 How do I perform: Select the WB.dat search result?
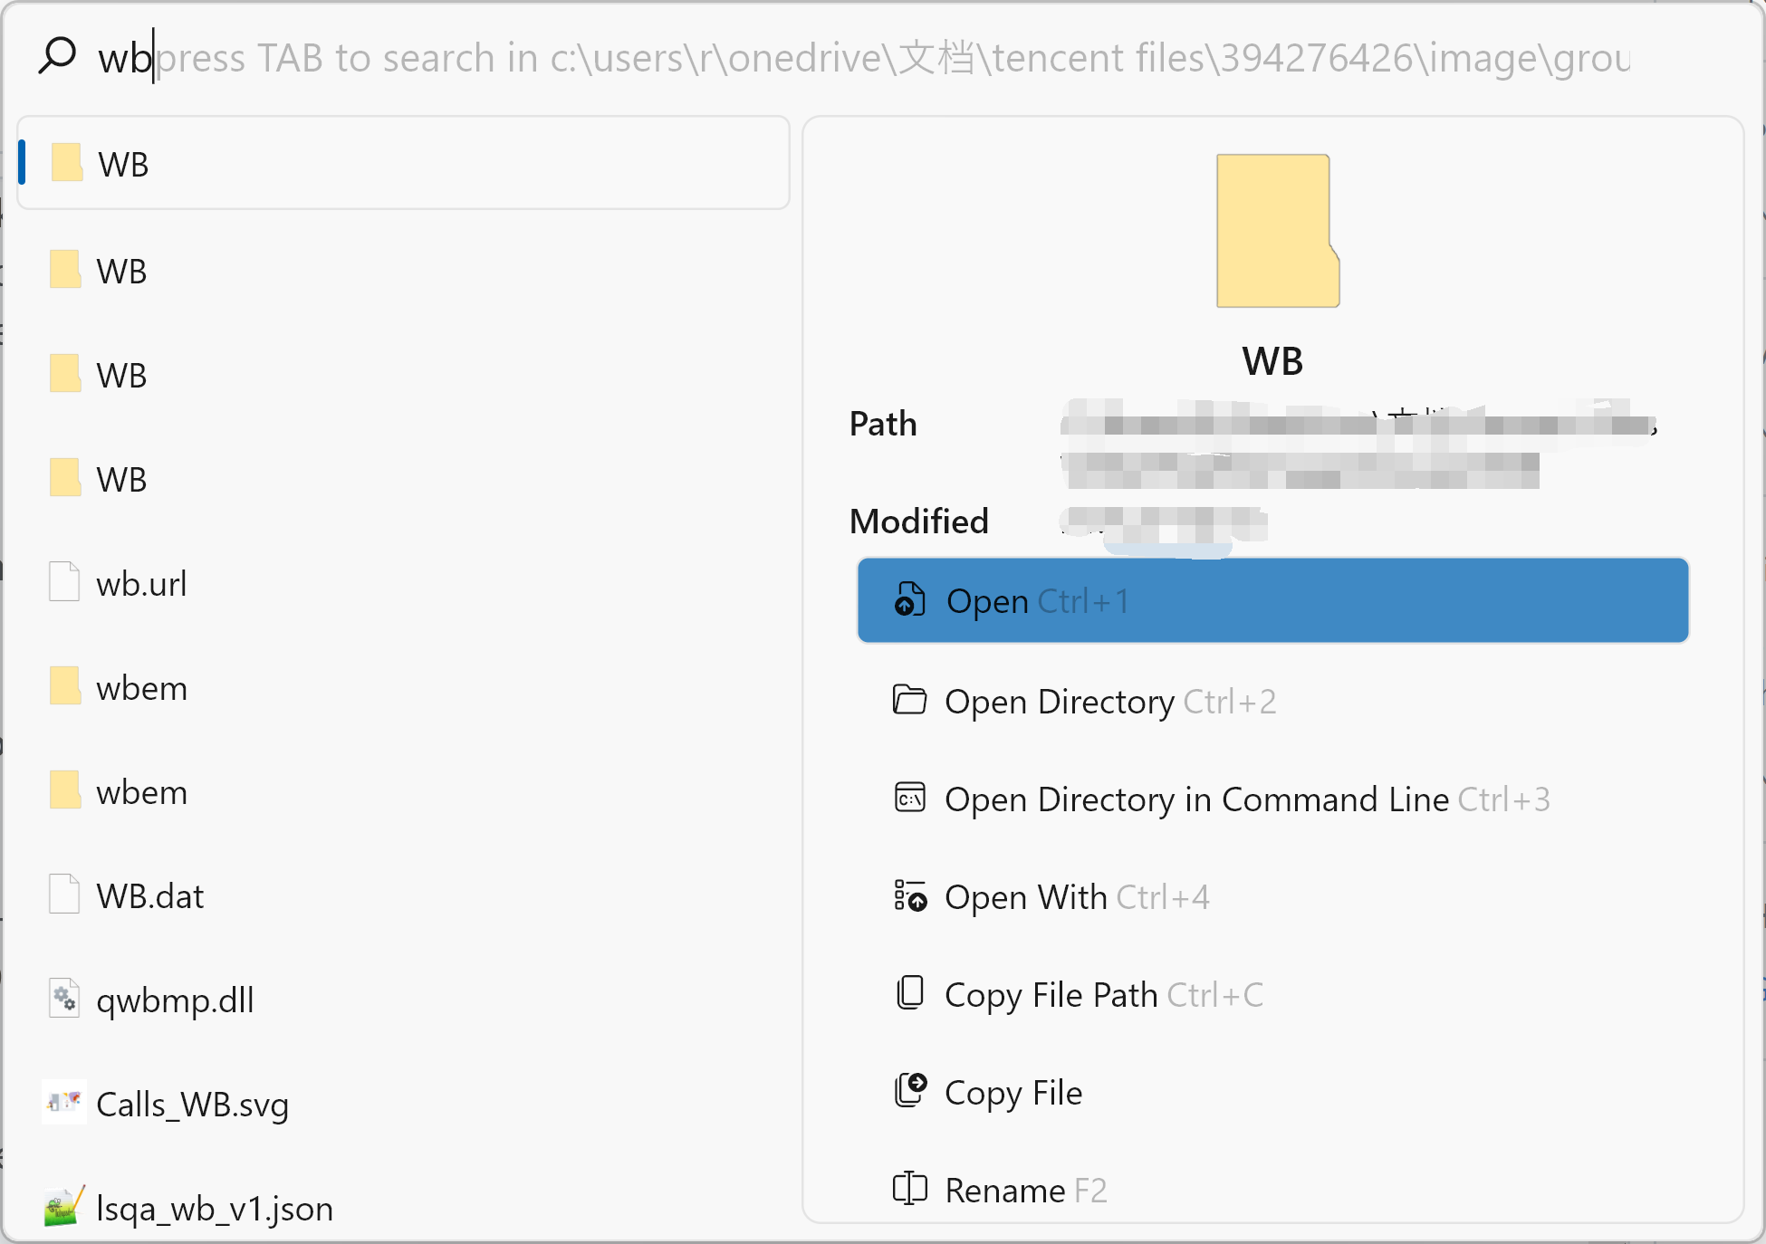149,895
